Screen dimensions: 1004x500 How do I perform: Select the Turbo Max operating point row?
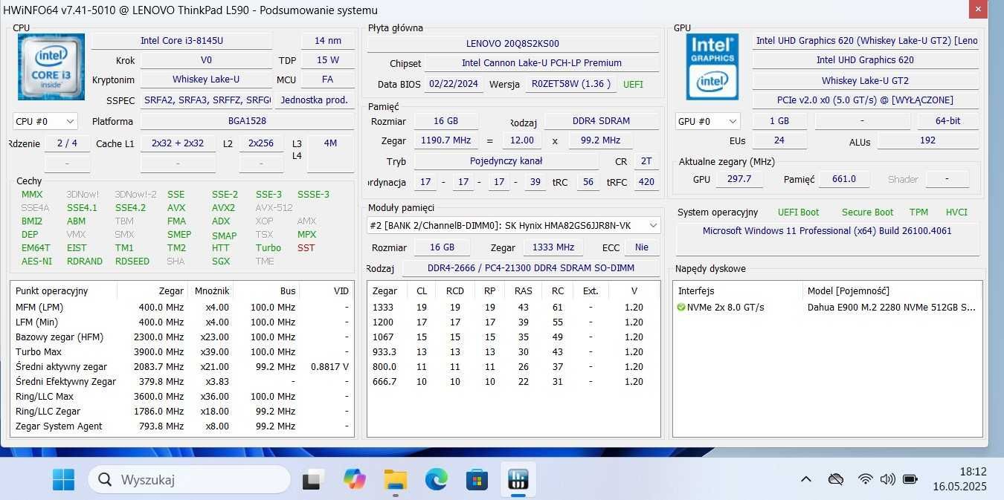[x=182, y=352]
